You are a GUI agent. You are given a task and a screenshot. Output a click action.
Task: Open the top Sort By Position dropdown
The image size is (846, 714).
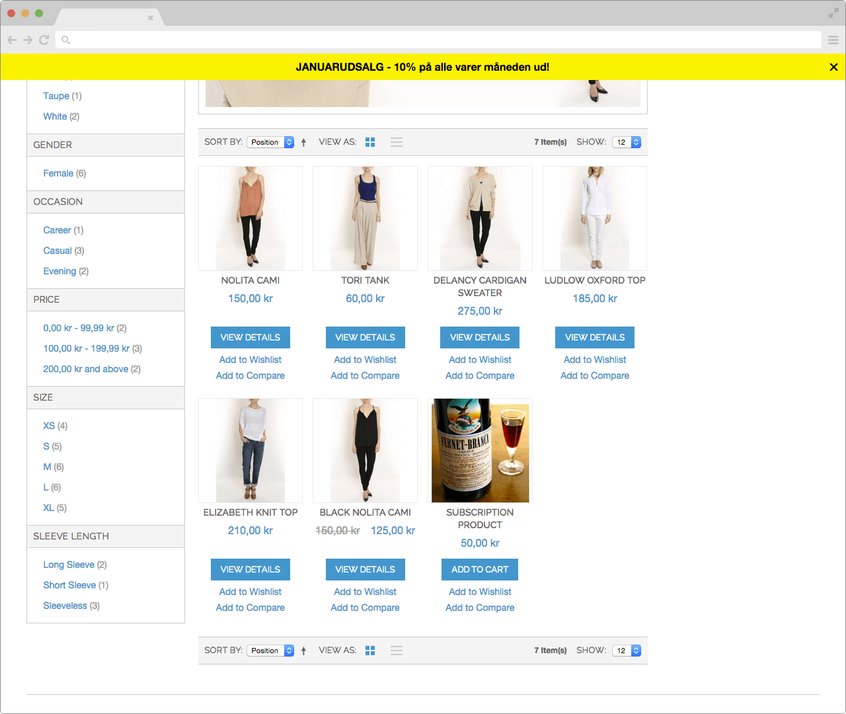[x=270, y=142]
